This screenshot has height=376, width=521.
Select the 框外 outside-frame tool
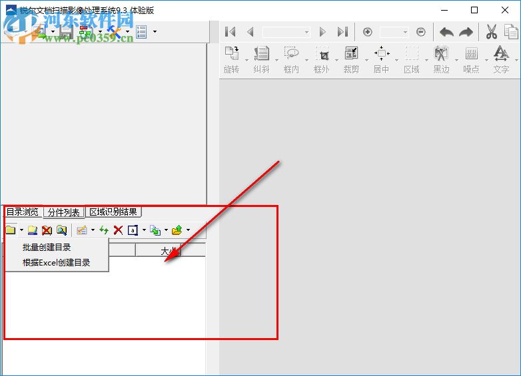pos(321,60)
